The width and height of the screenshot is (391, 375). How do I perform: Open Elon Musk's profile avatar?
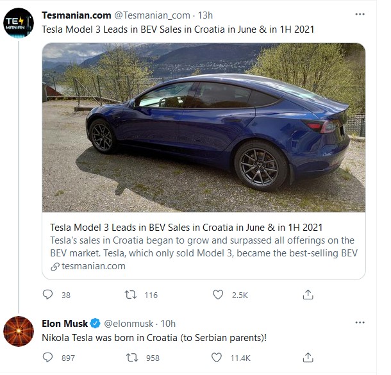coord(19,331)
